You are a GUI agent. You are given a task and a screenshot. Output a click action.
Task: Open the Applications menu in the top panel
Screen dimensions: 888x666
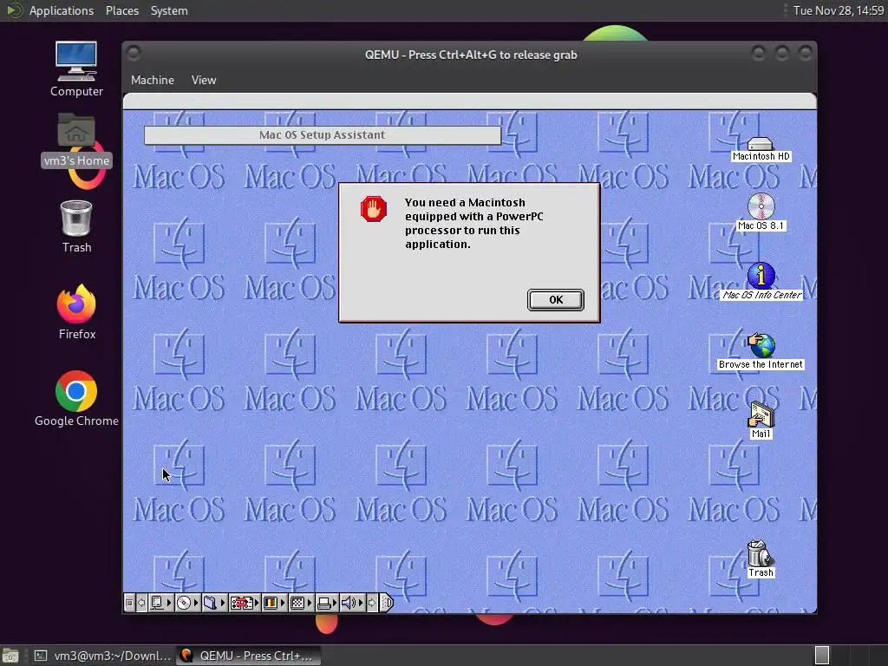(x=62, y=10)
